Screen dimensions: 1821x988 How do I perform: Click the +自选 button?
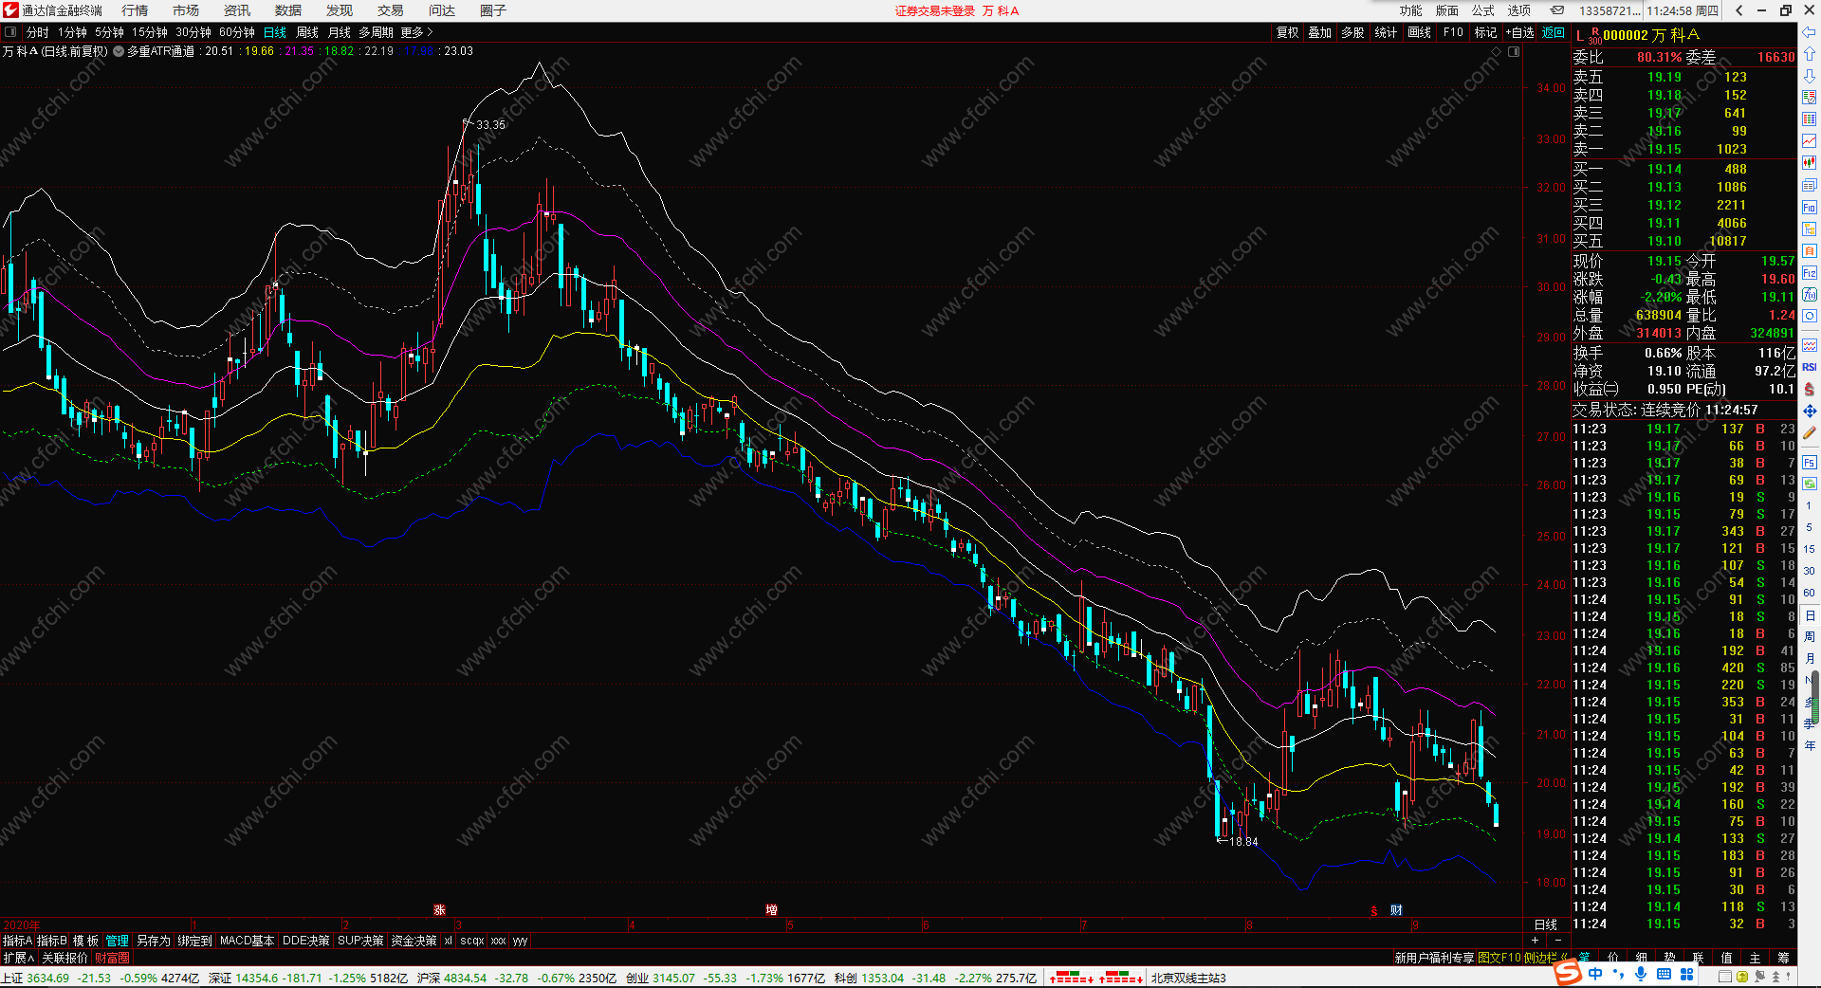click(x=1520, y=32)
